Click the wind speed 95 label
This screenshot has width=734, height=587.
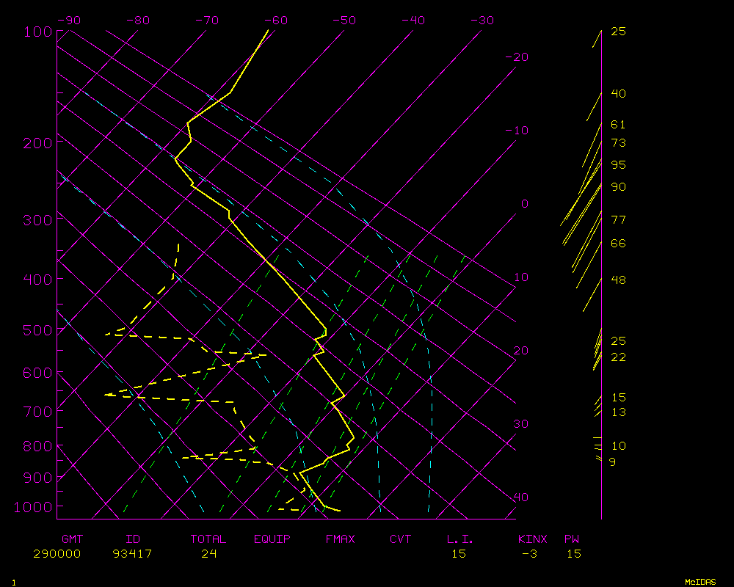click(618, 165)
